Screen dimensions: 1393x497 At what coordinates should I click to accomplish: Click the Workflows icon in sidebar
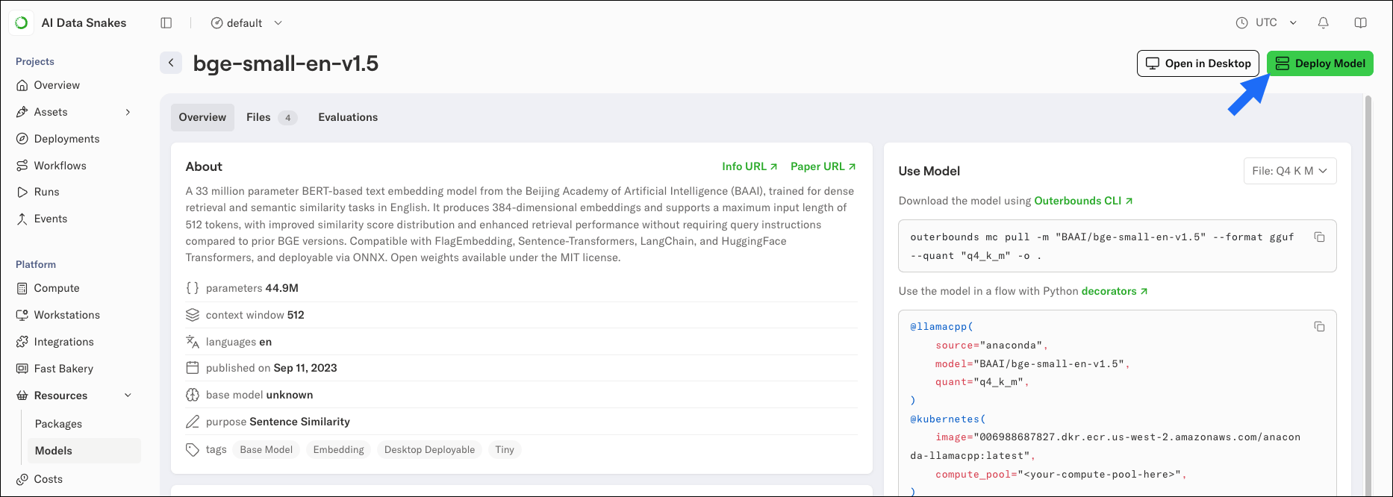(x=22, y=166)
